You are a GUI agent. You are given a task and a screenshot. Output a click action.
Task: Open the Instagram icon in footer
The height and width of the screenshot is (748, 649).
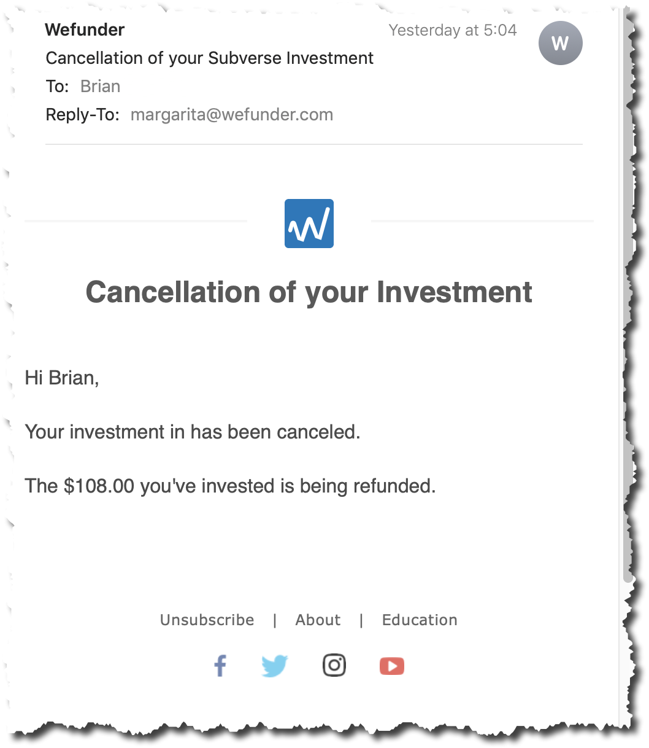click(334, 665)
